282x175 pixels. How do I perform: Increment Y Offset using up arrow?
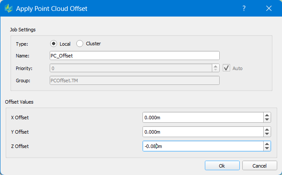pos(267,130)
